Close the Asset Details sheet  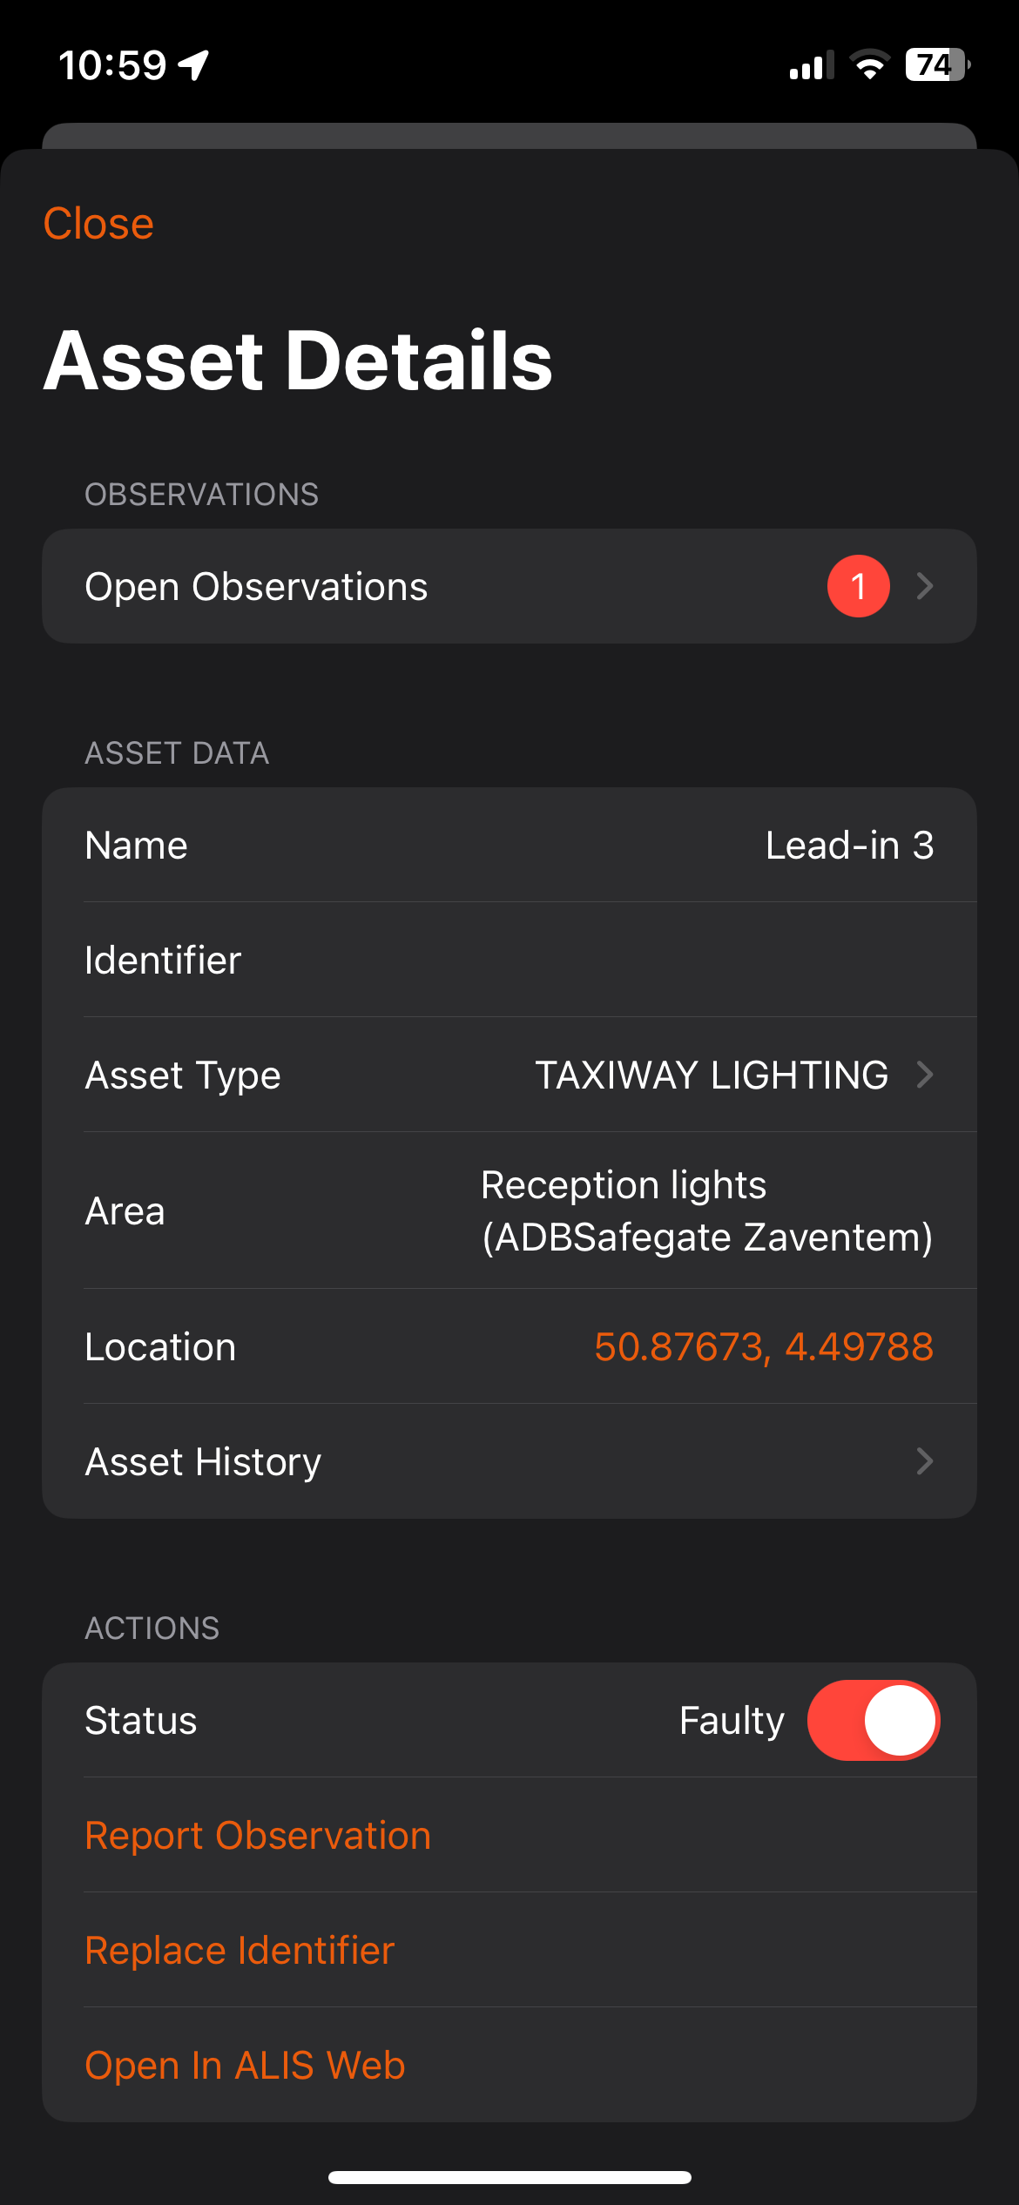tap(98, 224)
